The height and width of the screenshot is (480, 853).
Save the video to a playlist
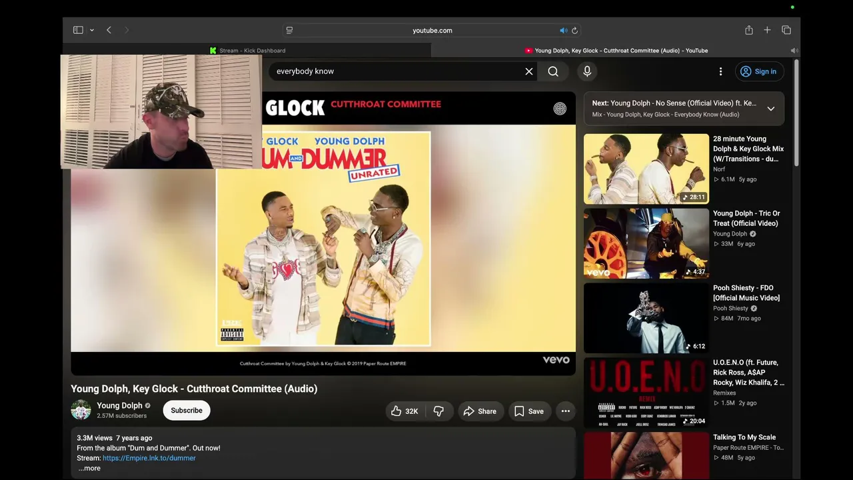point(528,411)
